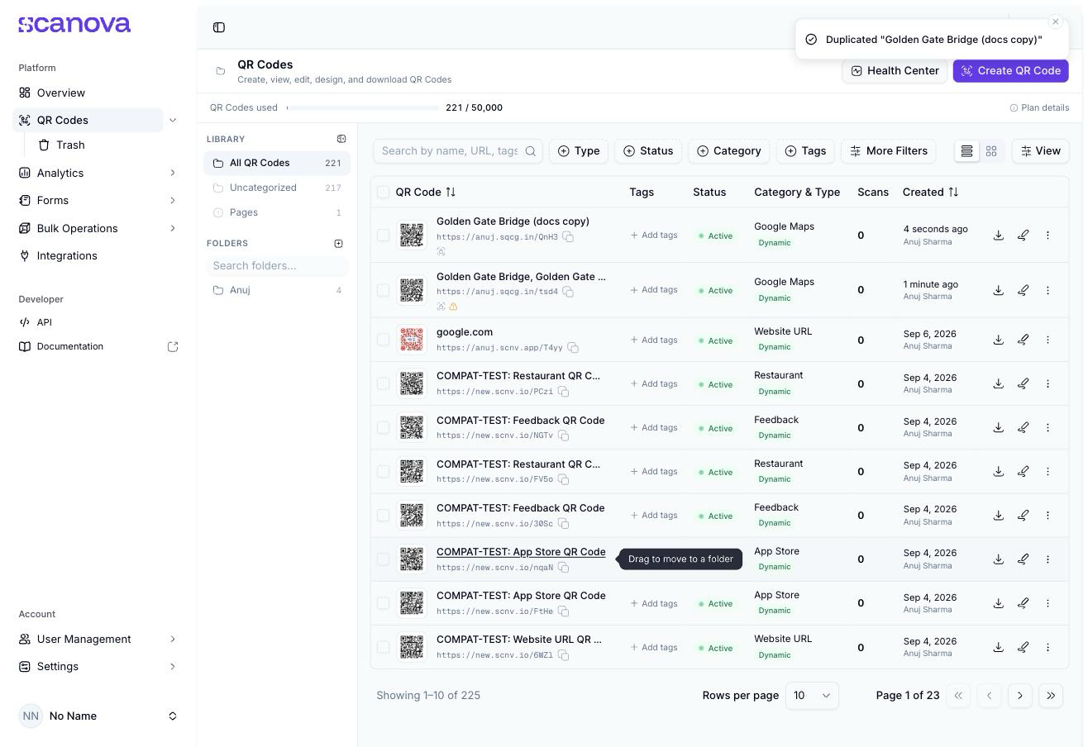Sort by QR Code name column
The image size is (1088, 747).
pyautogui.click(x=426, y=192)
